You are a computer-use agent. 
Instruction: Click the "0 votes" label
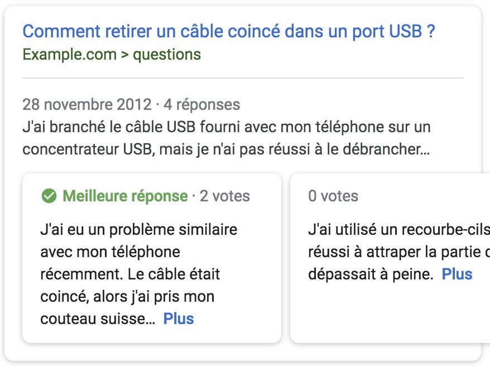point(333,196)
